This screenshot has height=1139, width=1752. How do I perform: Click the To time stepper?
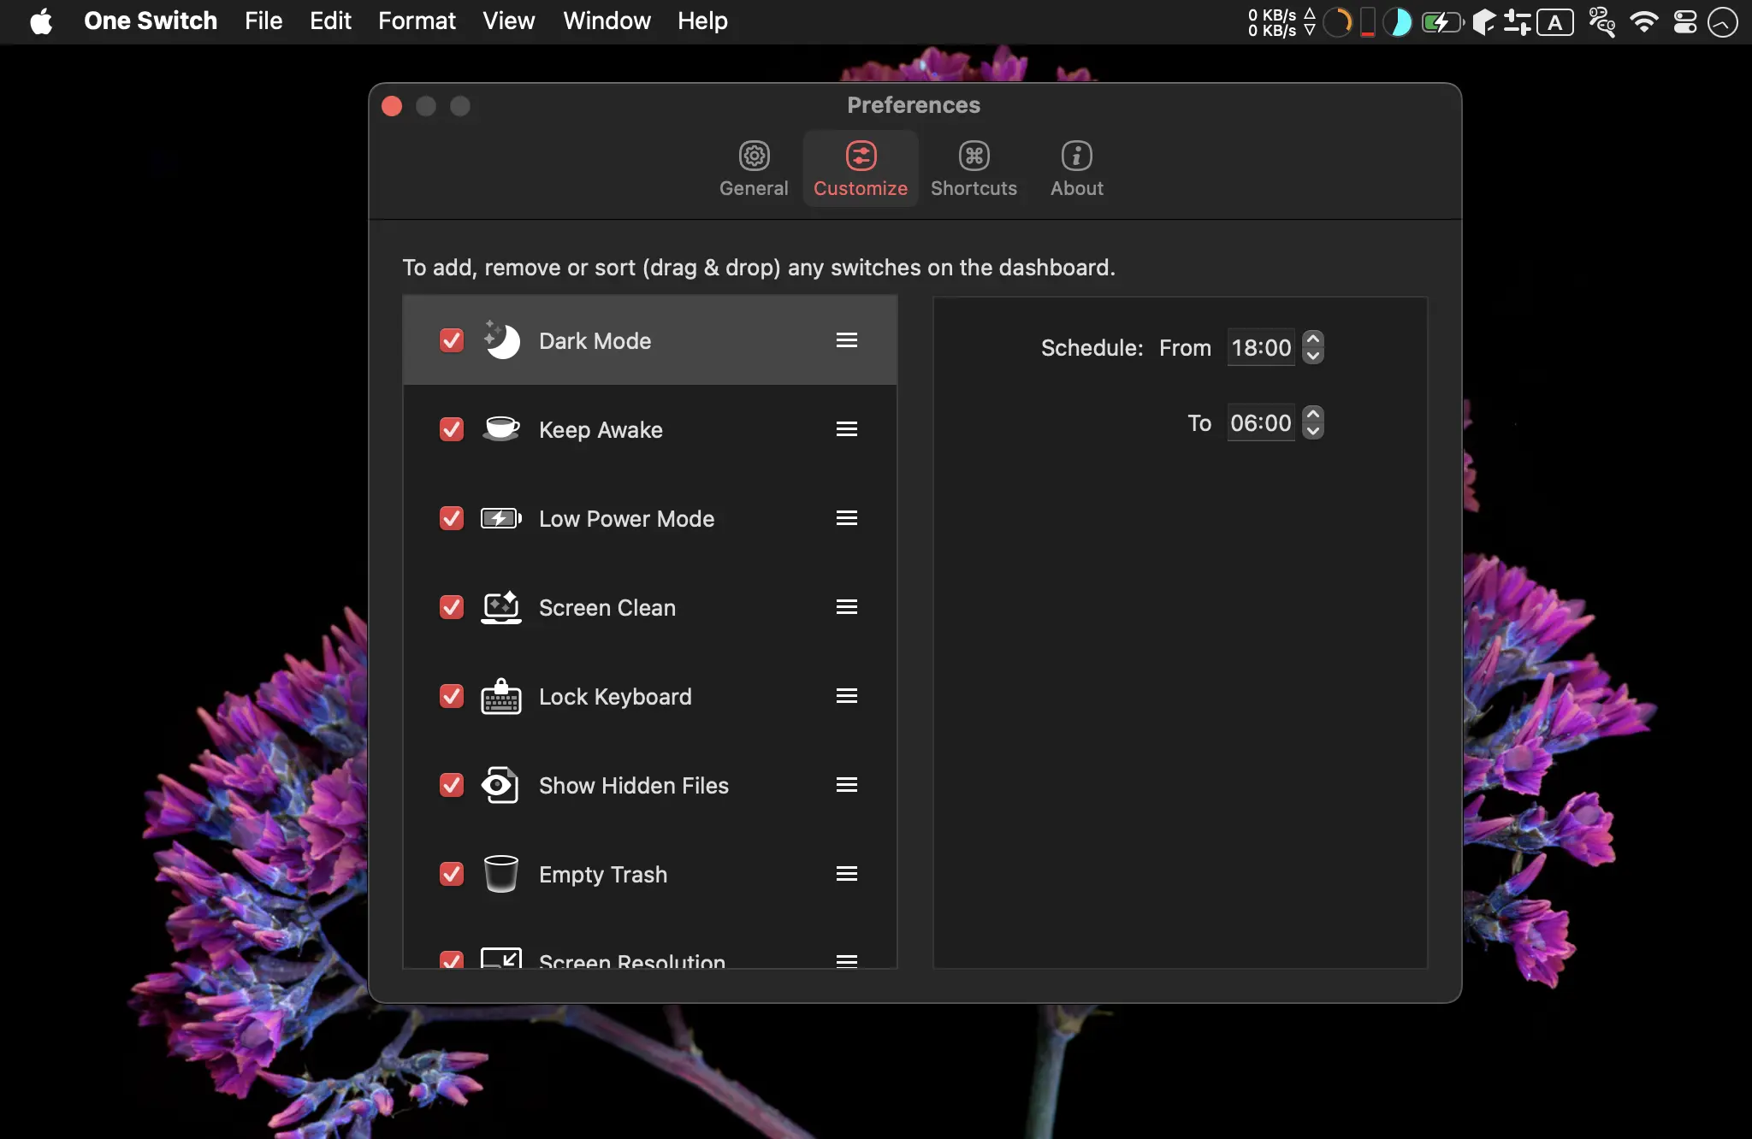click(1313, 422)
